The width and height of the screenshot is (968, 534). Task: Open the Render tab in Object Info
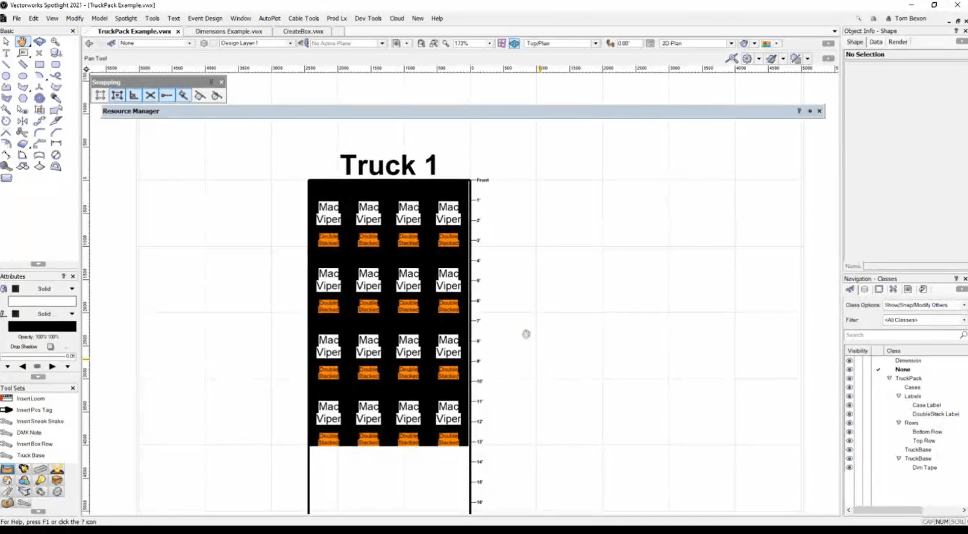pyautogui.click(x=898, y=42)
